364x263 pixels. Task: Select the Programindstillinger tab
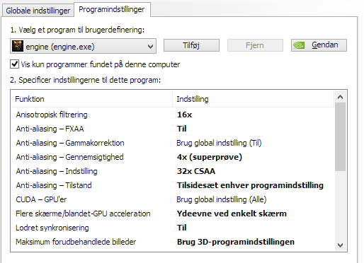(x=112, y=9)
